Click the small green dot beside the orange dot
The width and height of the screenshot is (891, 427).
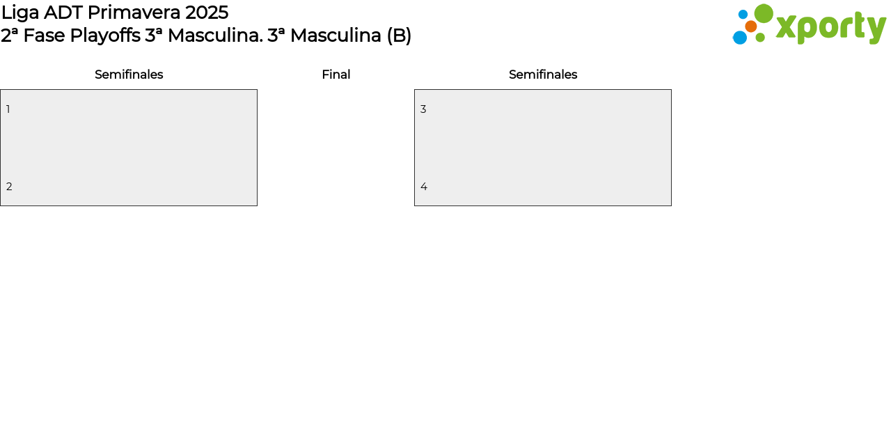pos(760,38)
